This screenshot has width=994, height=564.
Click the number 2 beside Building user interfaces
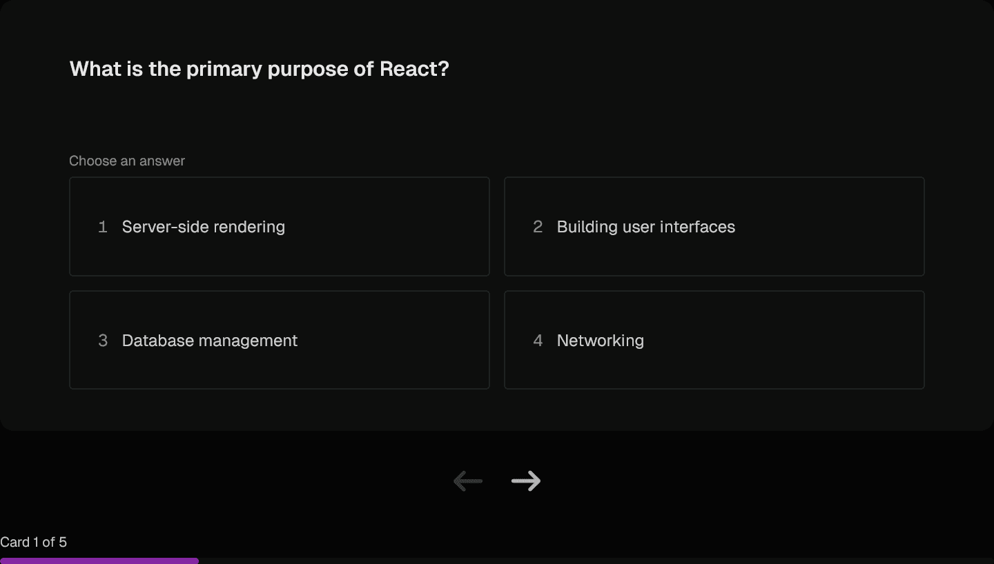point(537,226)
